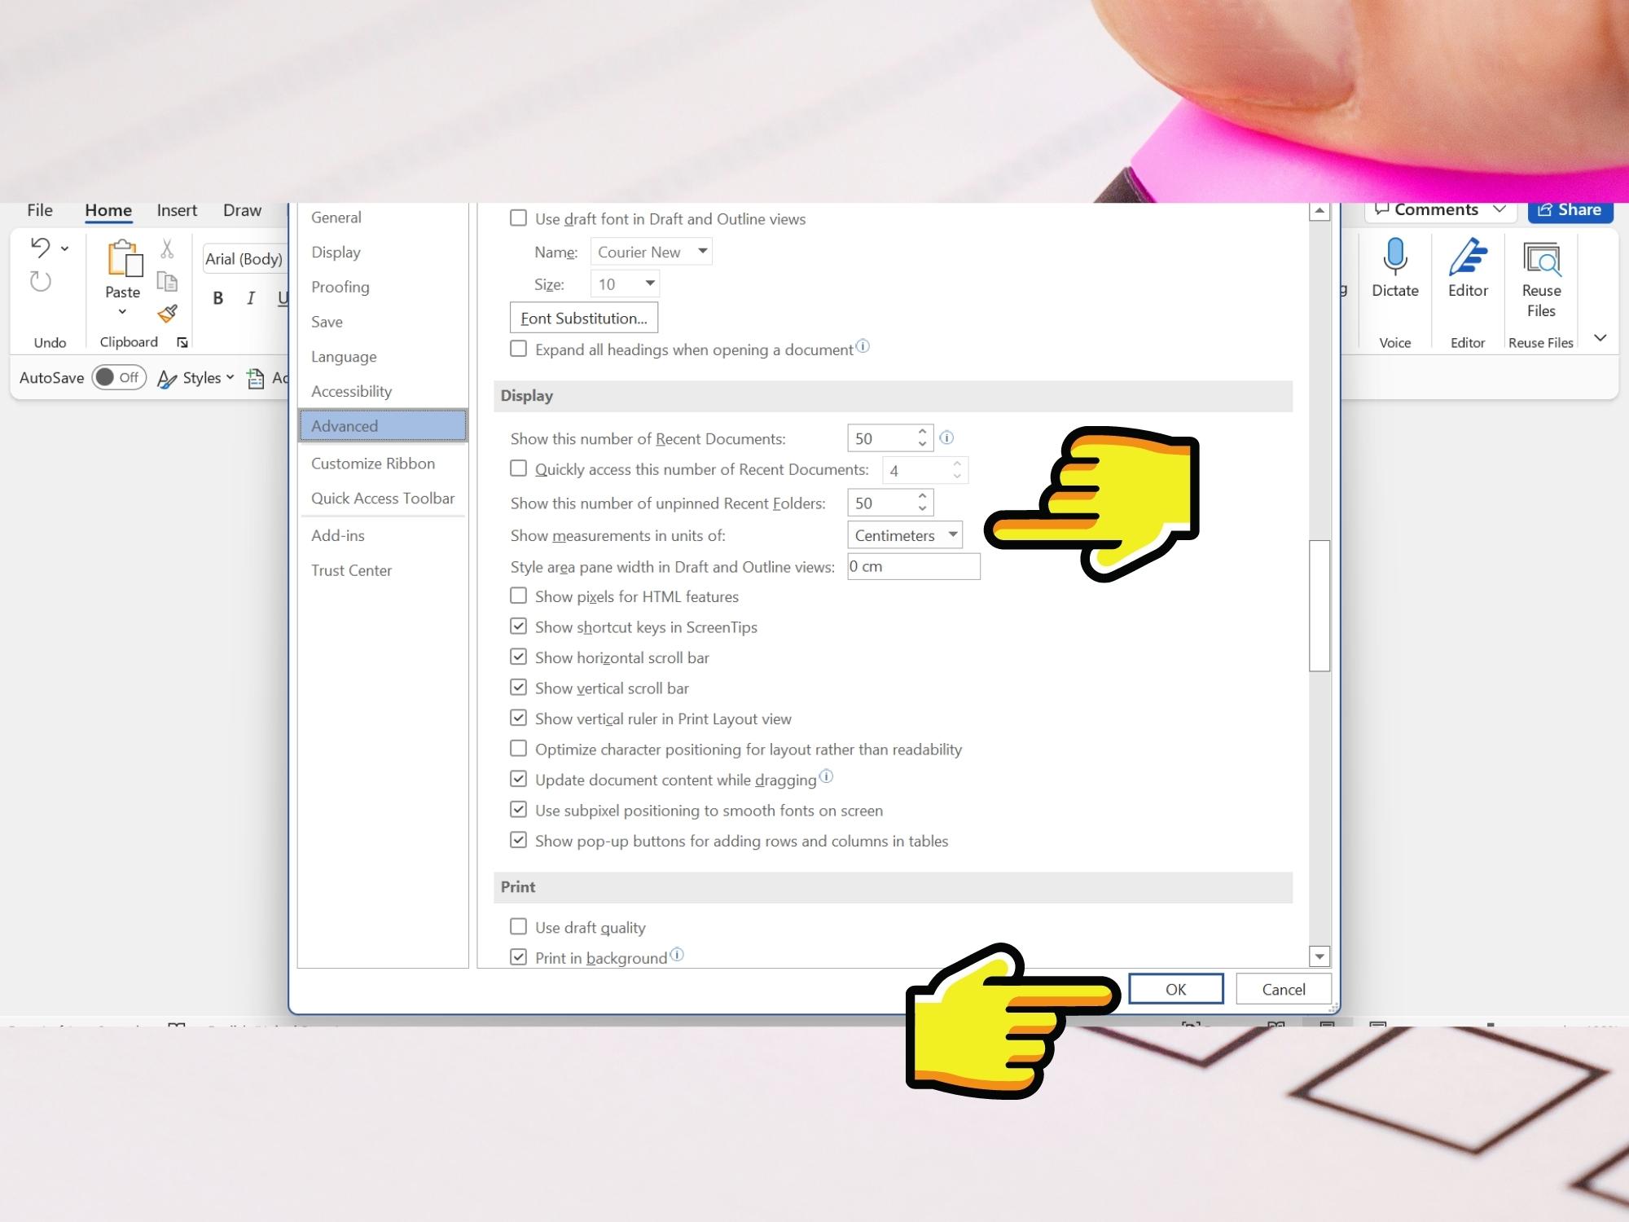Uncheck Show shortcut keys in ScreenTips
Viewport: 1629px width, 1222px height.
pos(518,626)
